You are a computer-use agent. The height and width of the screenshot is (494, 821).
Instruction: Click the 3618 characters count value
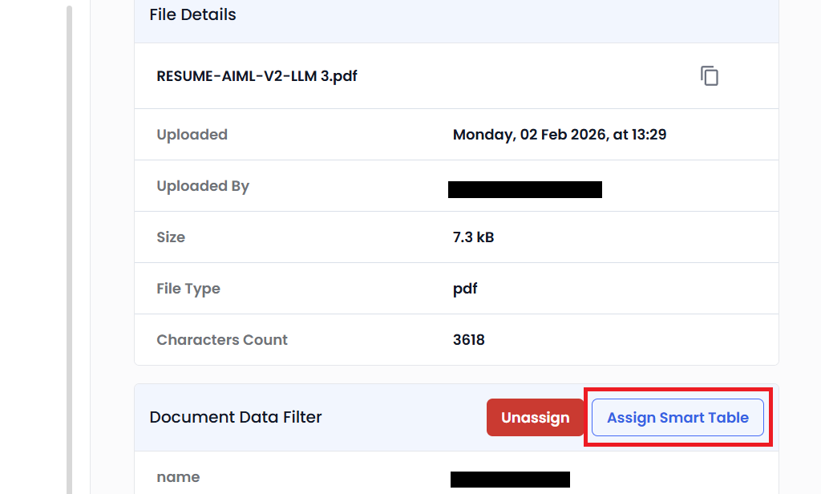pyautogui.click(x=468, y=339)
